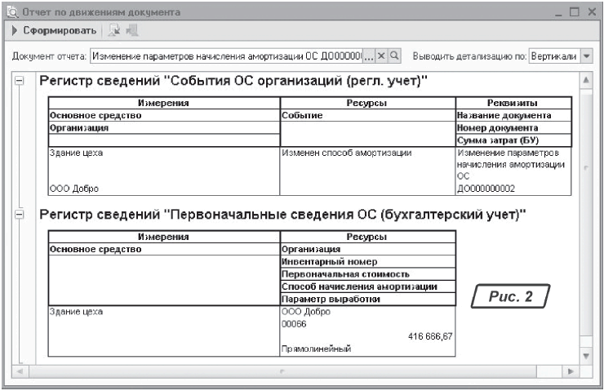
Task: Click the vertical scrollbar down arrow
Action: point(585,357)
